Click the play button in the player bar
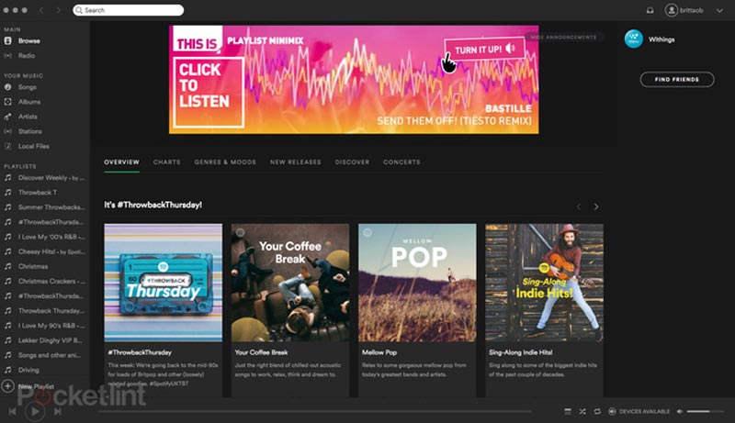This screenshot has width=735, height=423. click(x=33, y=412)
